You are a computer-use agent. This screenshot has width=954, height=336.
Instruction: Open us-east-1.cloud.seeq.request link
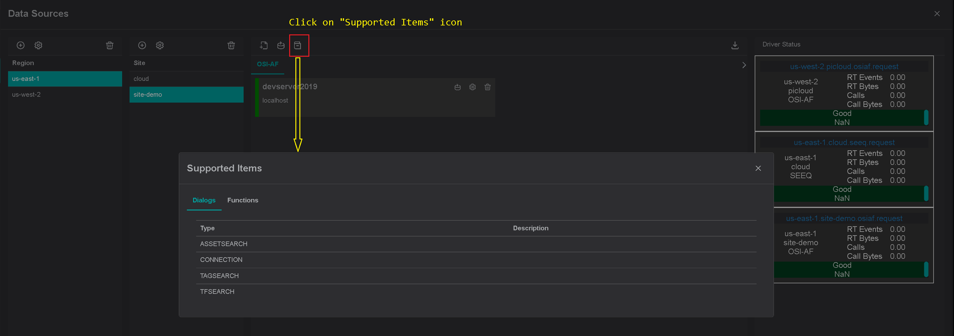click(x=844, y=143)
